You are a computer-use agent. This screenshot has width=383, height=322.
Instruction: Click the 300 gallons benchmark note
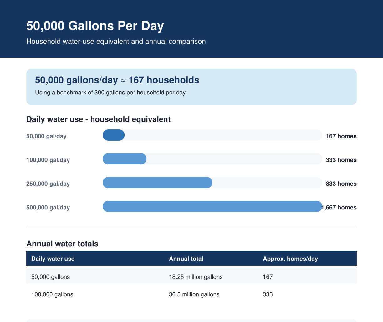click(x=111, y=93)
